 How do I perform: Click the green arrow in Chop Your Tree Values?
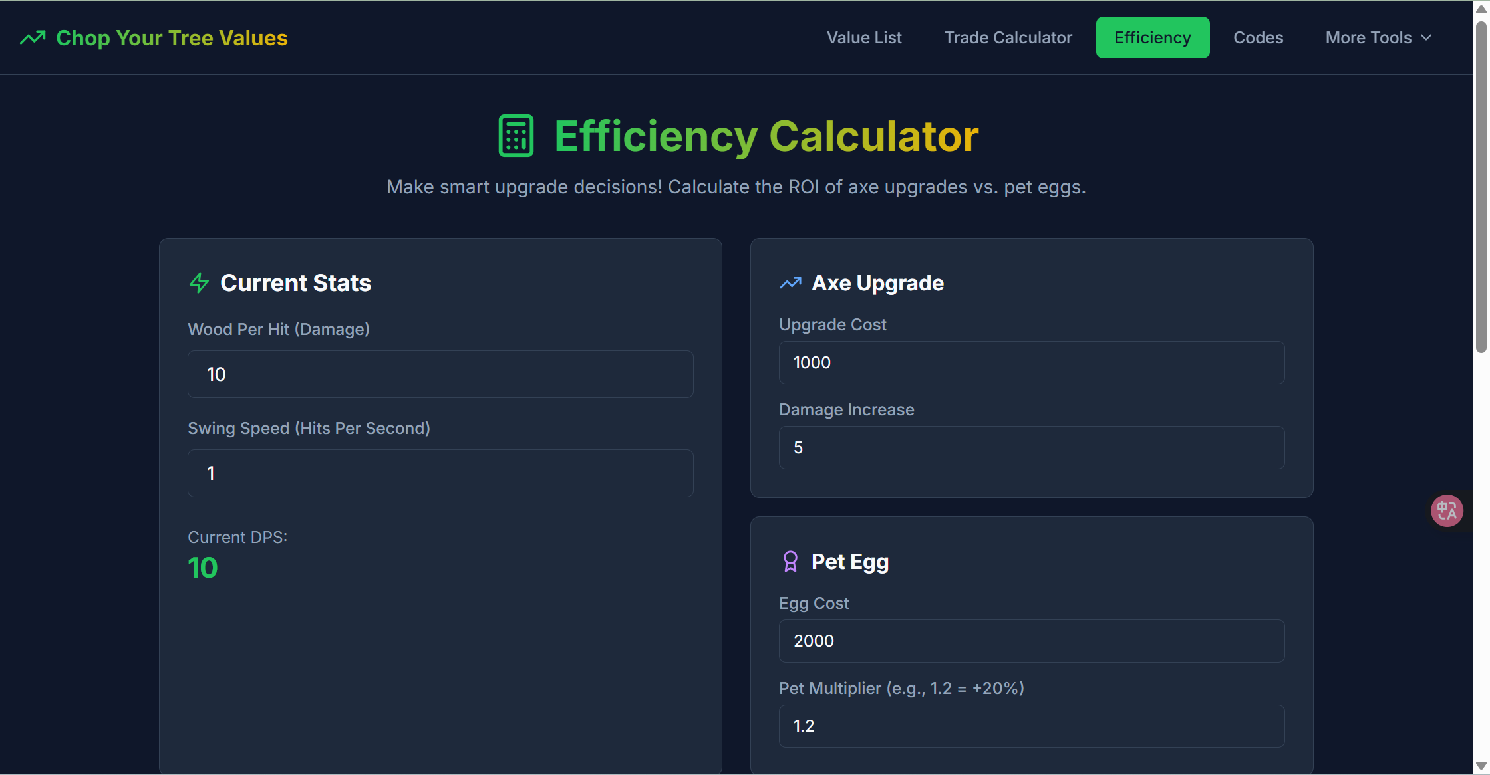click(33, 38)
